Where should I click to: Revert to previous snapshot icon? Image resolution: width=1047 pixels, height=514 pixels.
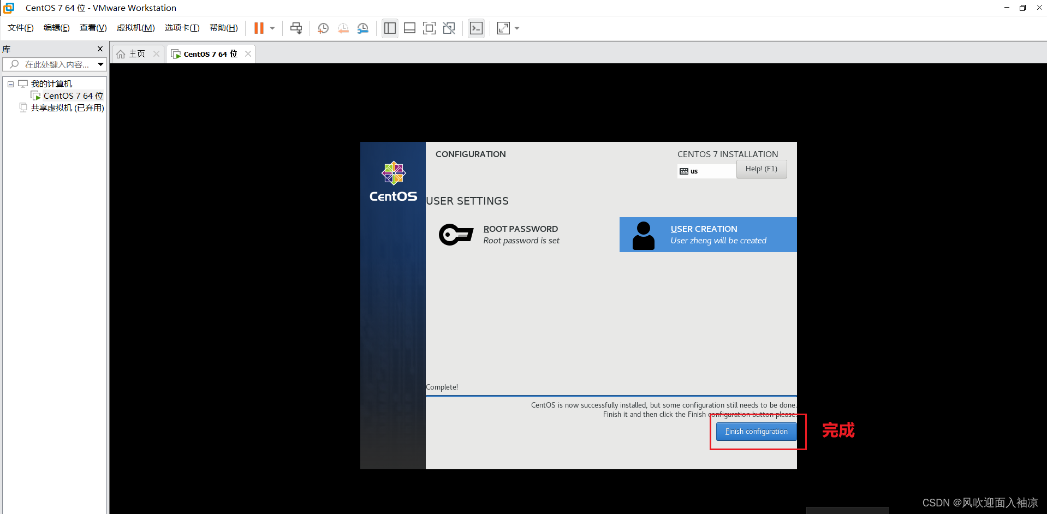[x=343, y=28]
